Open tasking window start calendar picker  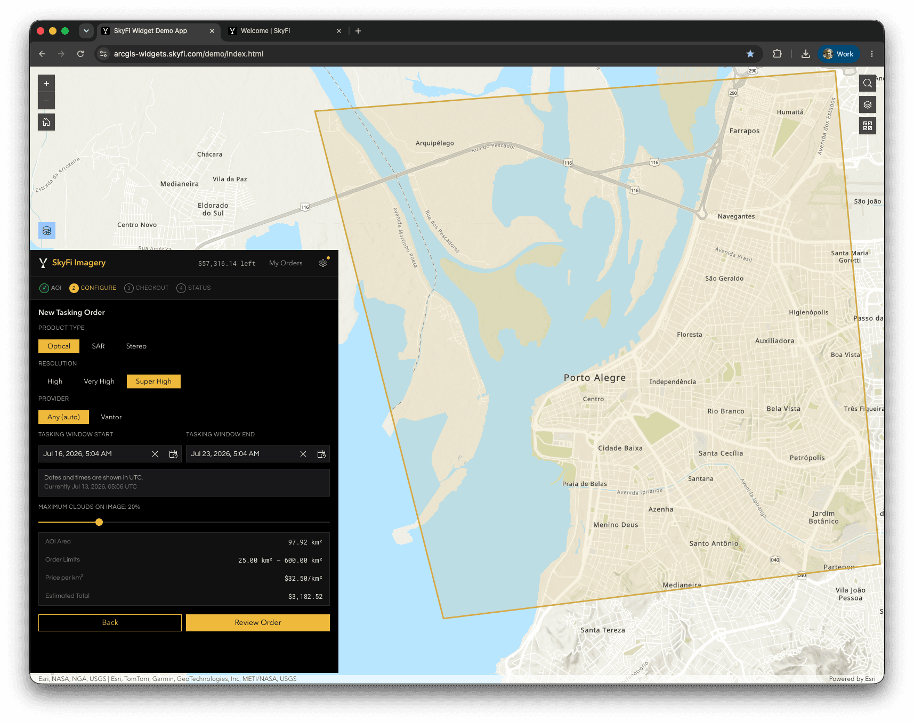pyautogui.click(x=173, y=454)
